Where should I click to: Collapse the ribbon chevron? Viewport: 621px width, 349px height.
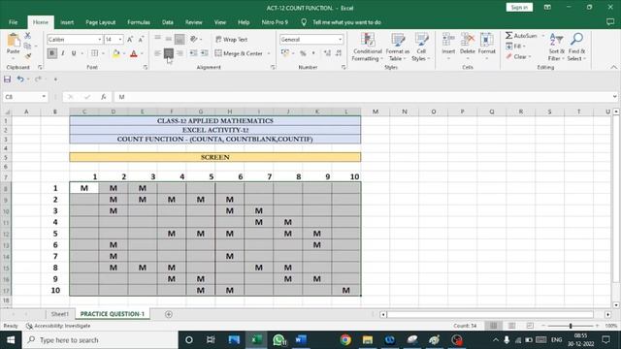[x=613, y=67]
